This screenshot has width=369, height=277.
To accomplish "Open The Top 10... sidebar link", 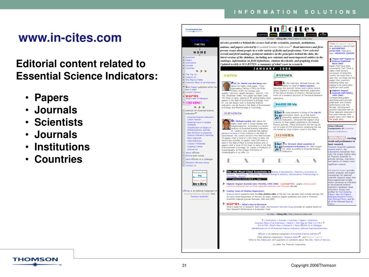I will tap(192, 74).
